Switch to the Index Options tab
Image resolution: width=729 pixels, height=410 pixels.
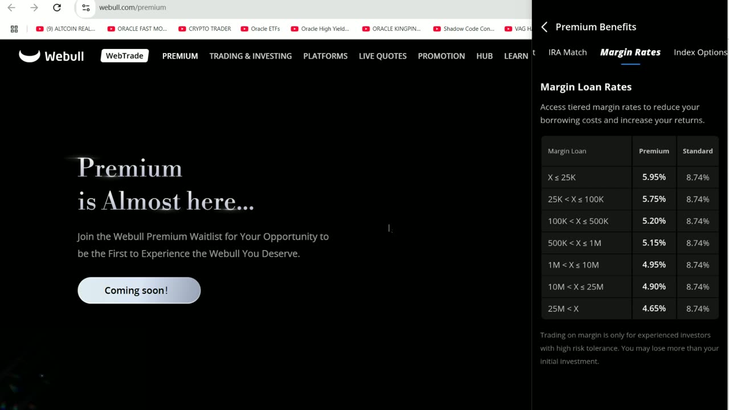(x=701, y=52)
